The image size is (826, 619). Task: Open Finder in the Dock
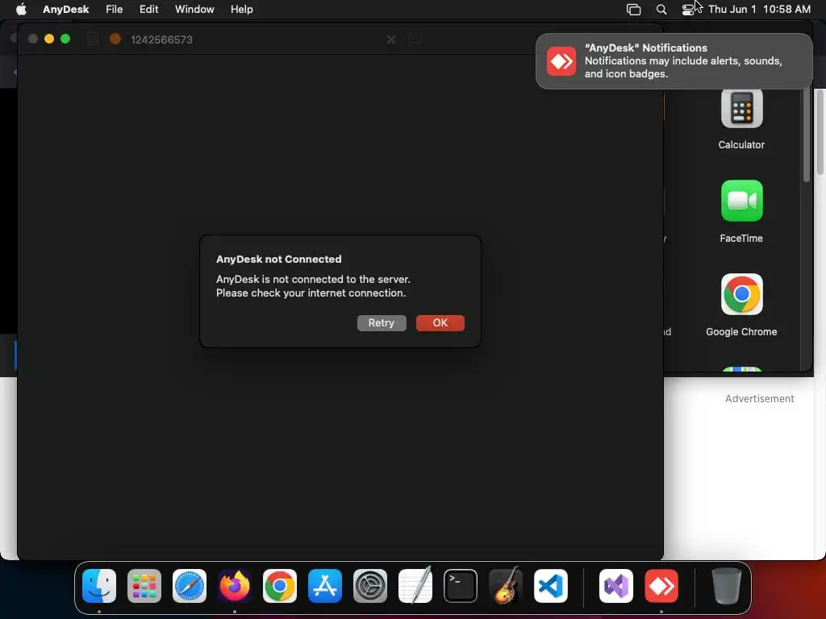coord(99,586)
